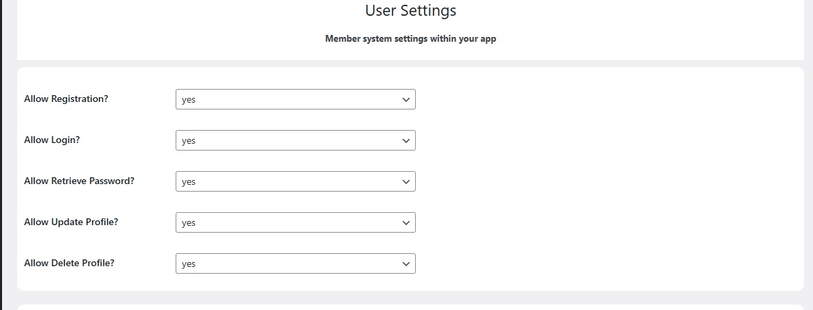Click the "Allow Login?" label
This screenshot has height=310, width=813.
[x=52, y=140]
